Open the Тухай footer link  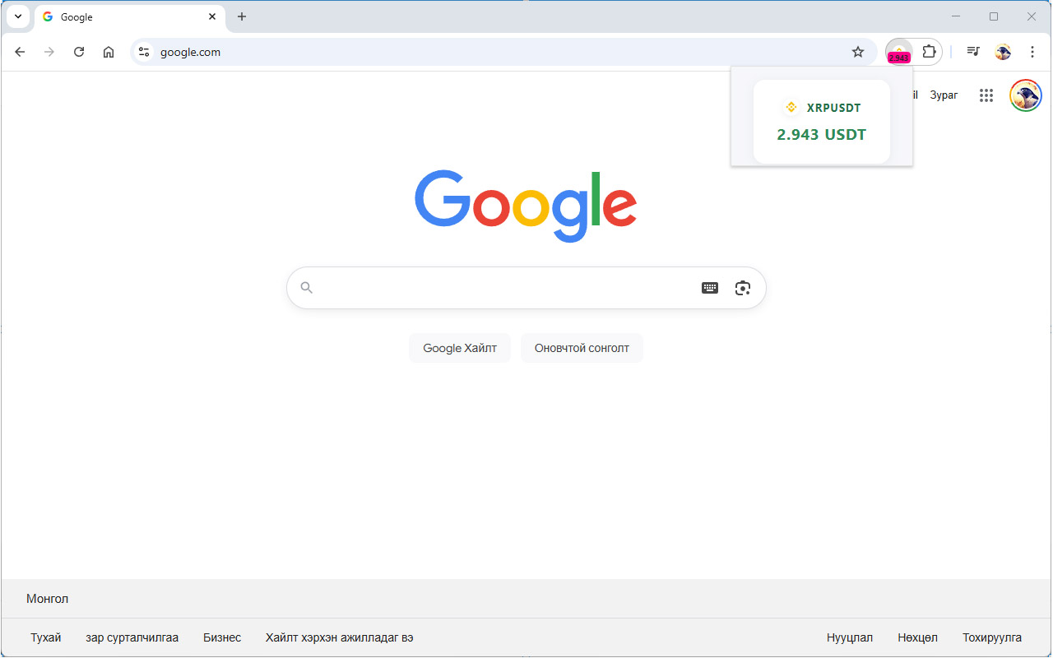(x=46, y=637)
